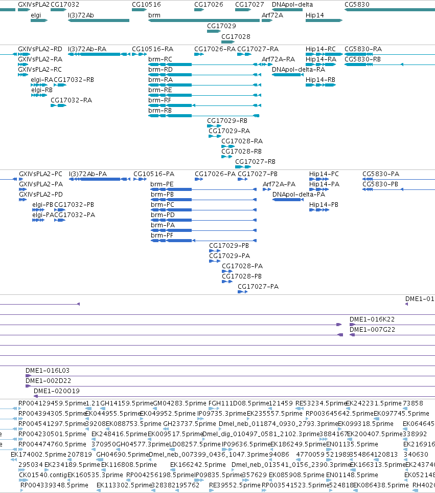This screenshot has width=435, height=493.
Task: Select the 'CG5830-RB' transcript label
Action: (x=363, y=59)
